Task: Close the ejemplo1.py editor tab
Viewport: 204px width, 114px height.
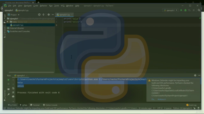Action: (x=72, y=15)
